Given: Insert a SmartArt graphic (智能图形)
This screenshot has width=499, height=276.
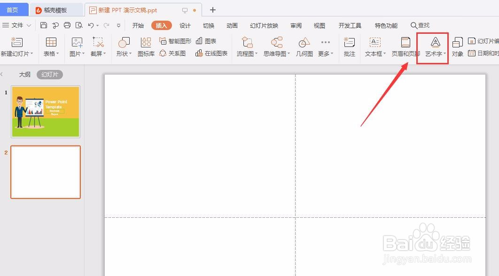Looking at the screenshot, I should (x=176, y=40).
